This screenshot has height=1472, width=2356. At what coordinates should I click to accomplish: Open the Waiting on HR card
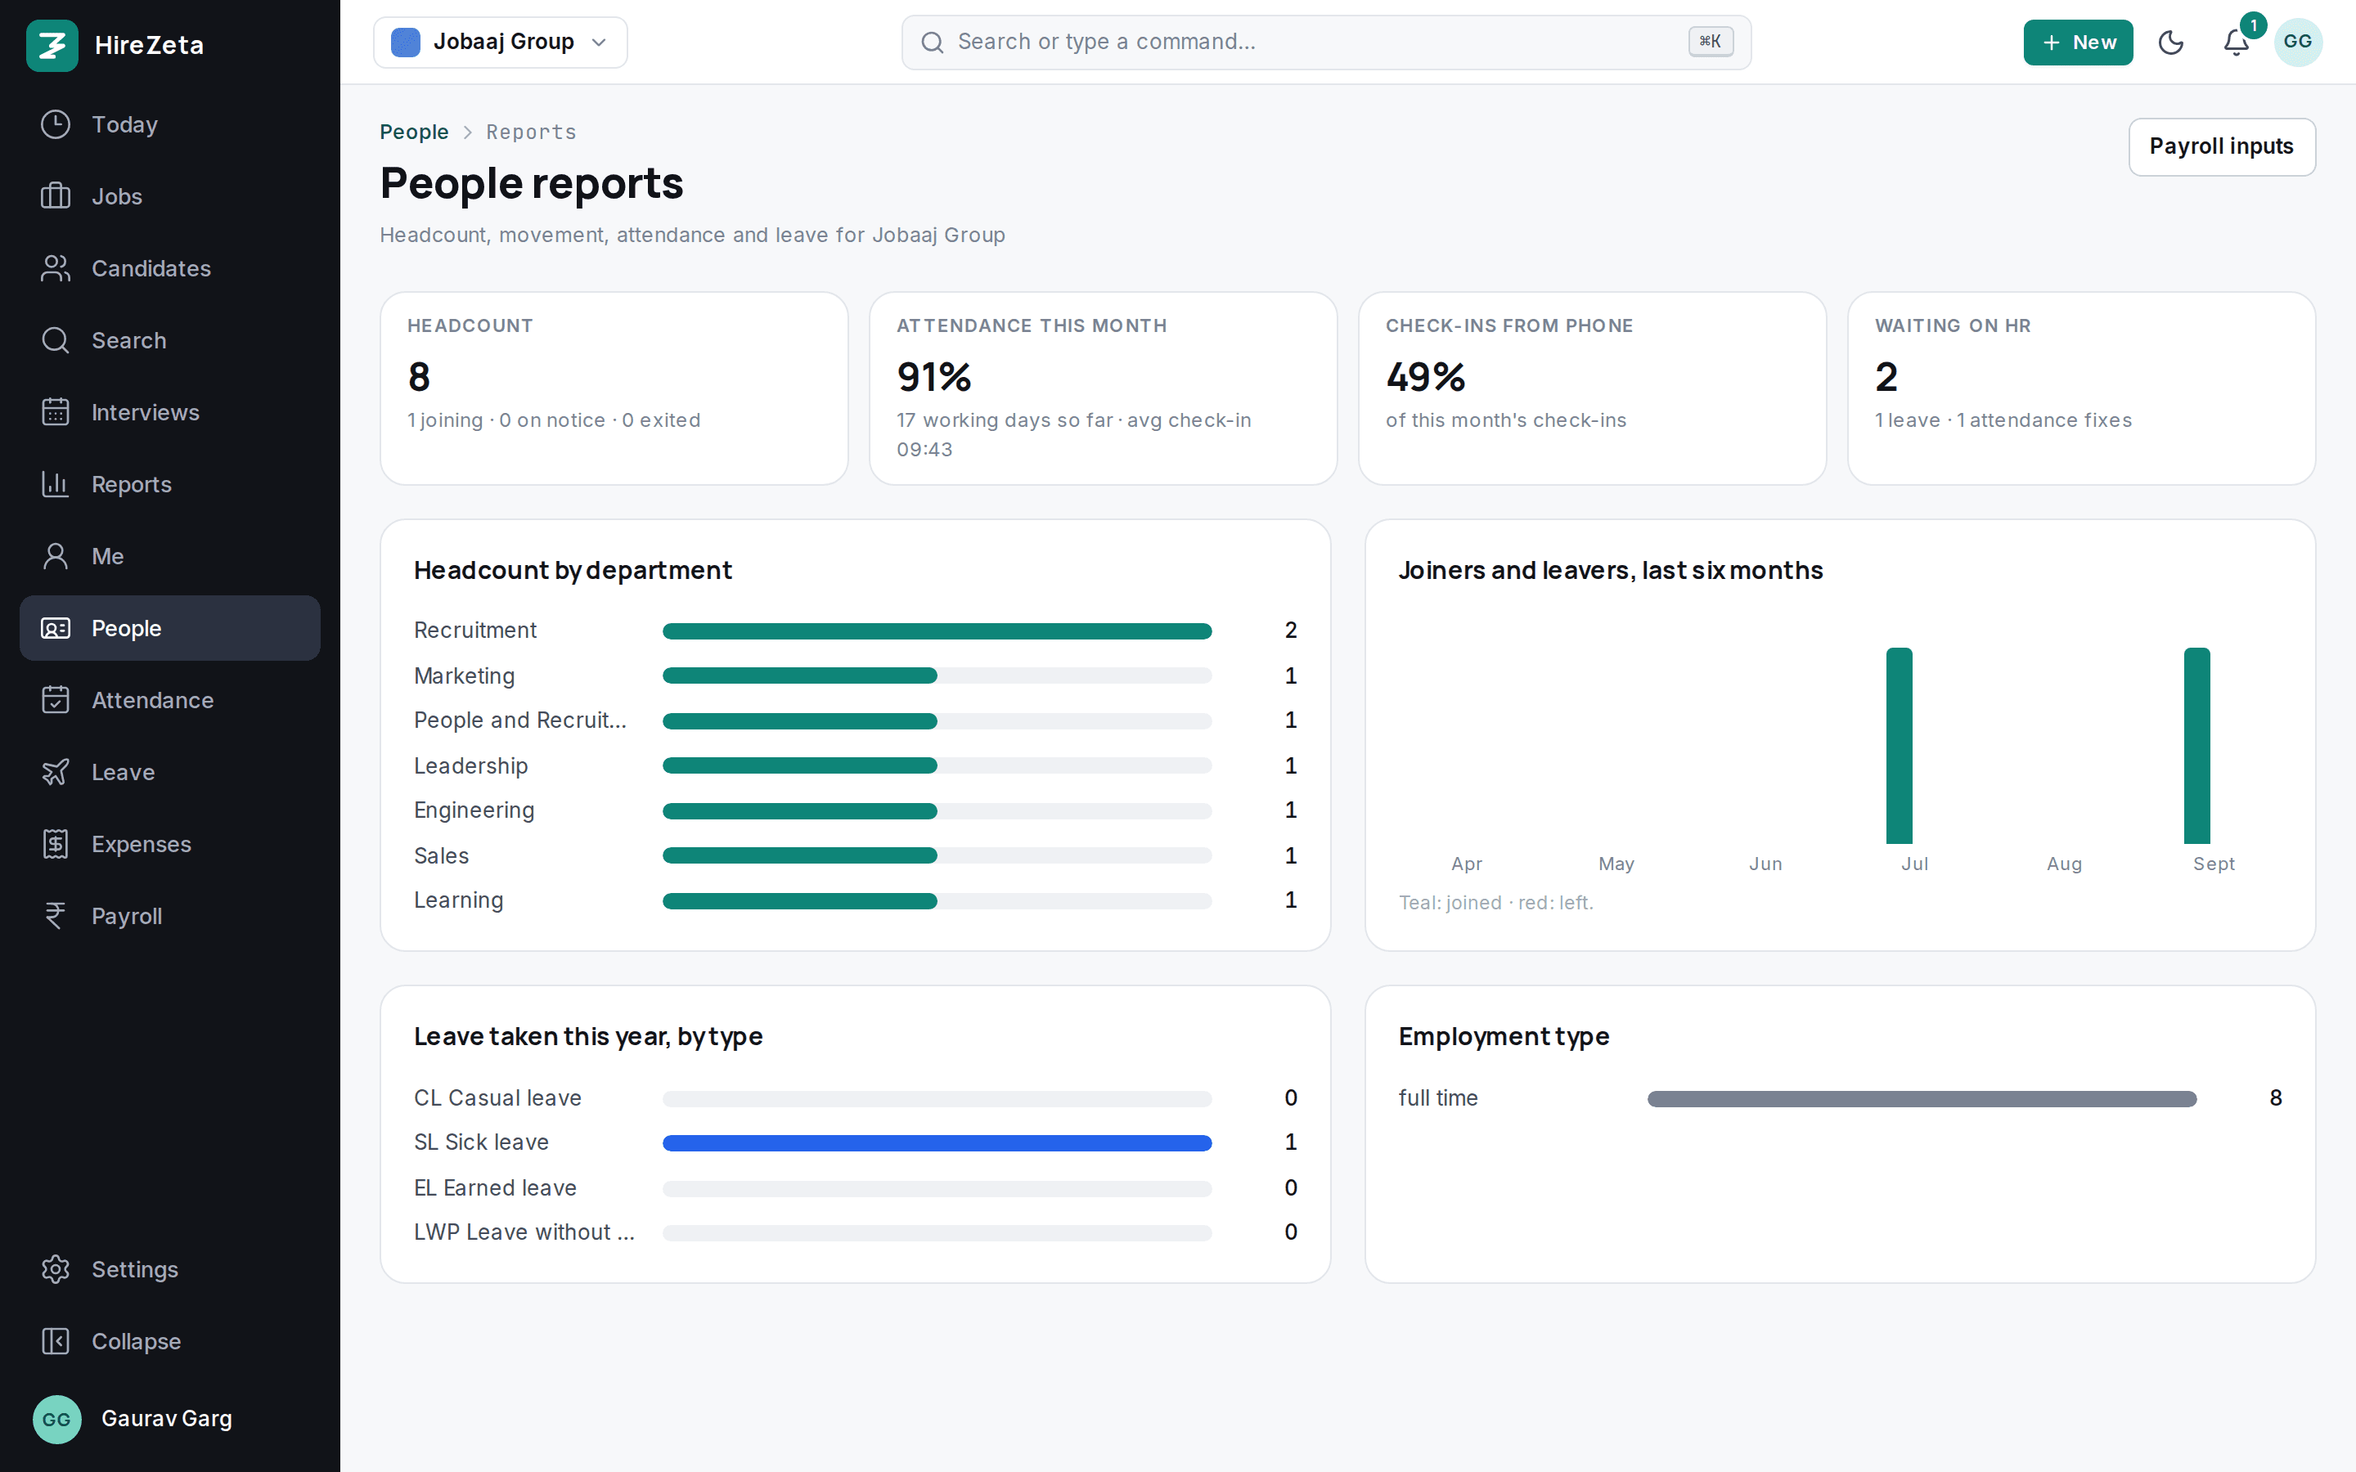coord(2081,388)
